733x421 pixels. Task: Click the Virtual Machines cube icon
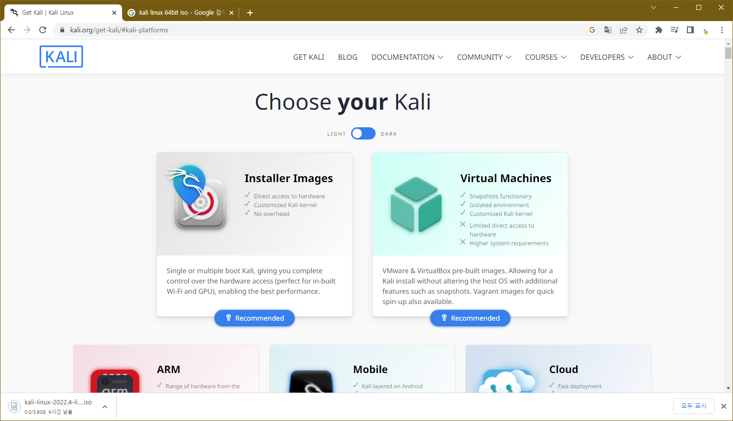coord(416,205)
